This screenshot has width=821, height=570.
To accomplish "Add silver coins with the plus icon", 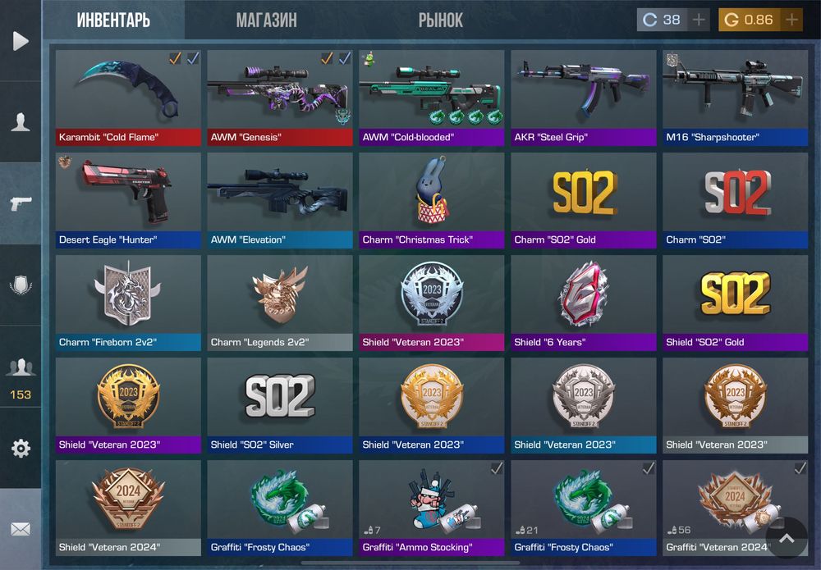I will [699, 20].
